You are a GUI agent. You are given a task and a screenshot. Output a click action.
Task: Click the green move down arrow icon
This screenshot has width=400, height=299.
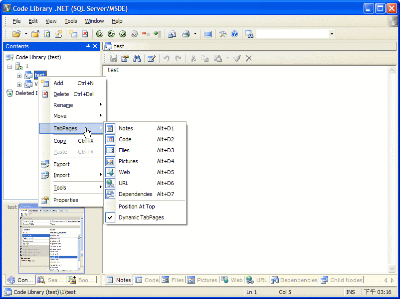[x=111, y=34]
